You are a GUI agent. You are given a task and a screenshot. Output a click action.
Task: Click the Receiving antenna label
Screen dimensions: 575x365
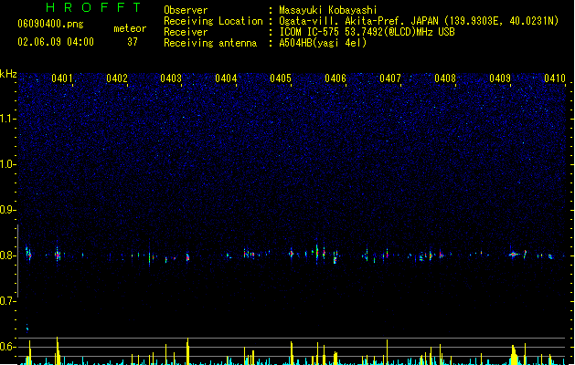tap(210, 43)
